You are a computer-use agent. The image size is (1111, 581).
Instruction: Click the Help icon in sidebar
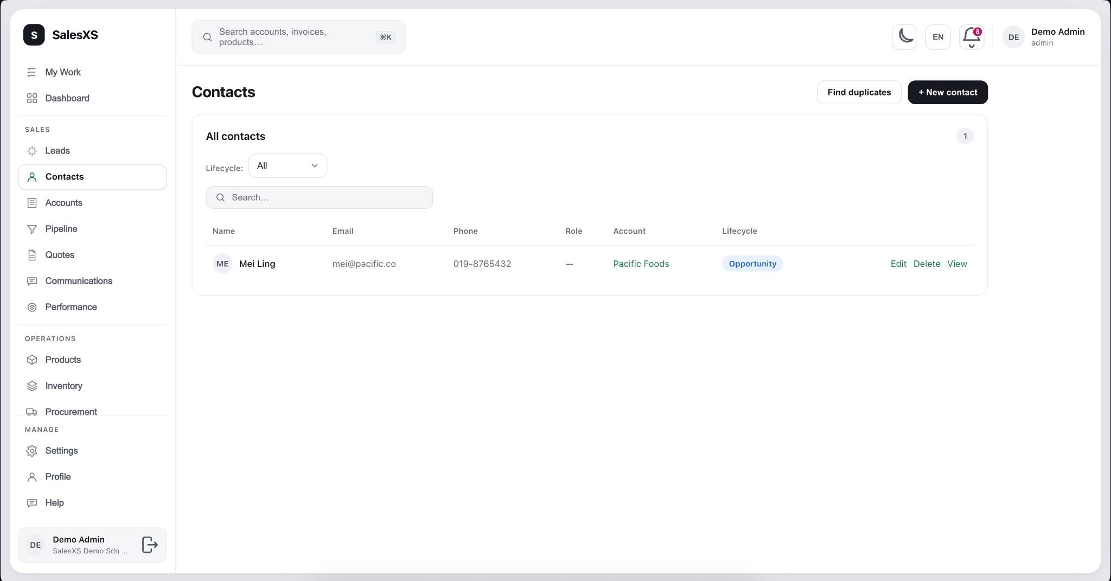tap(32, 503)
